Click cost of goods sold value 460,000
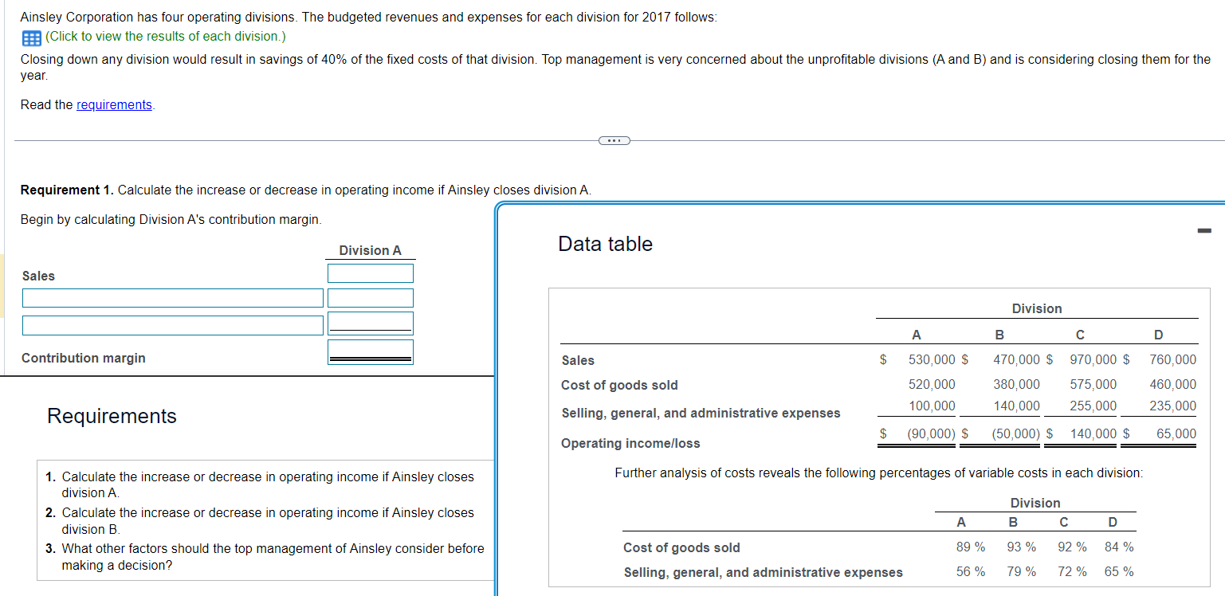Viewport: 1225px width, 596px height. pos(1172,384)
